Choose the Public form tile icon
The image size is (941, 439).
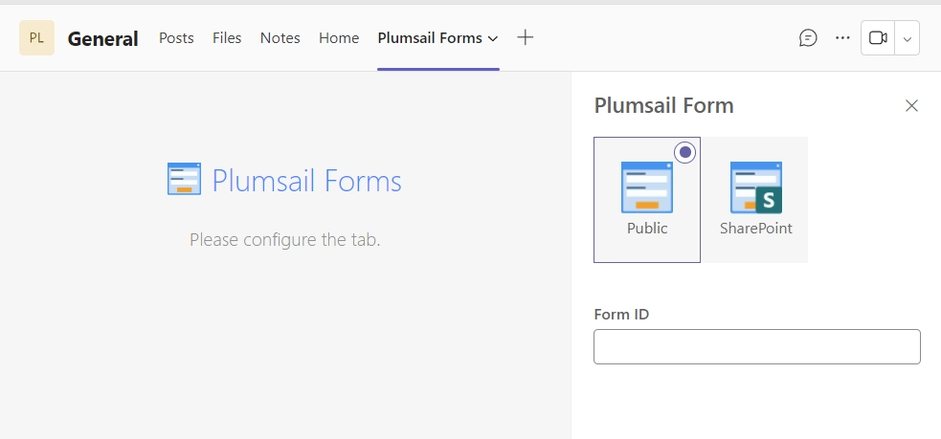(647, 187)
